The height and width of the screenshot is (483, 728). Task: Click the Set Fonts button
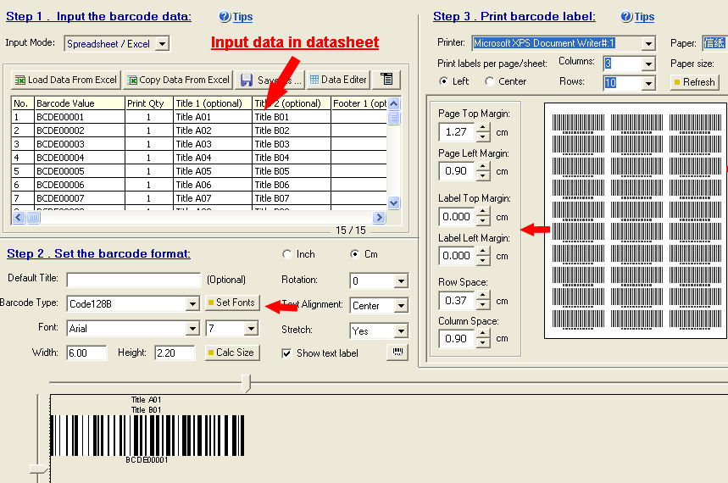pyautogui.click(x=232, y=303)
